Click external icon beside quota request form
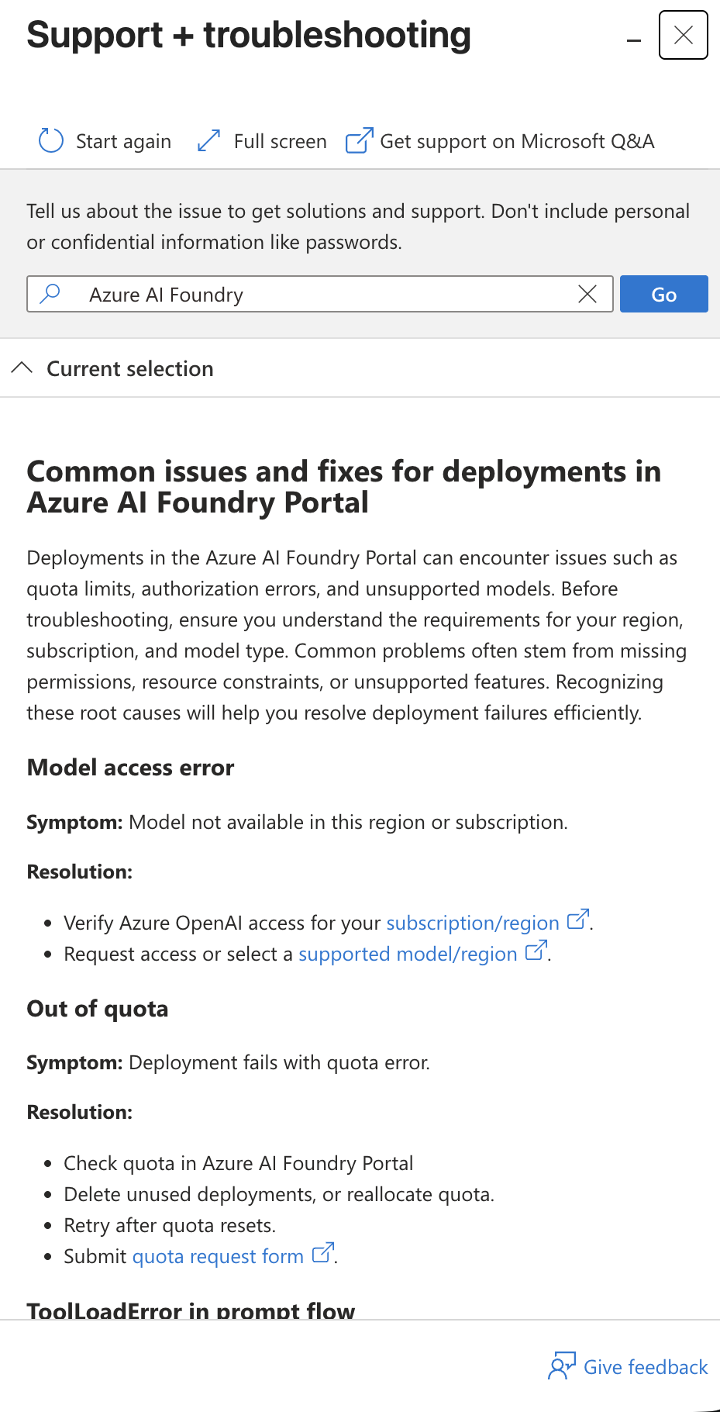 [x=322, y=1253]
